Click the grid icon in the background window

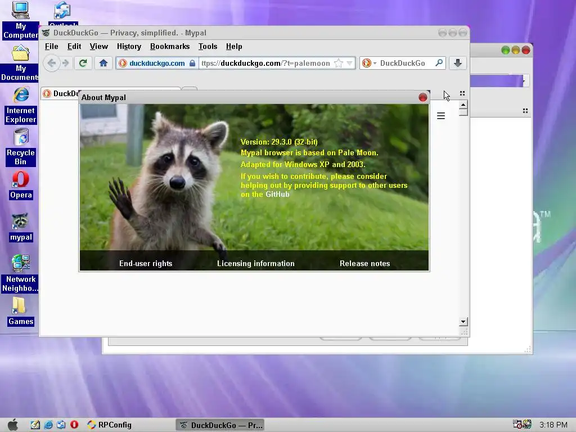tap(525, 111)
